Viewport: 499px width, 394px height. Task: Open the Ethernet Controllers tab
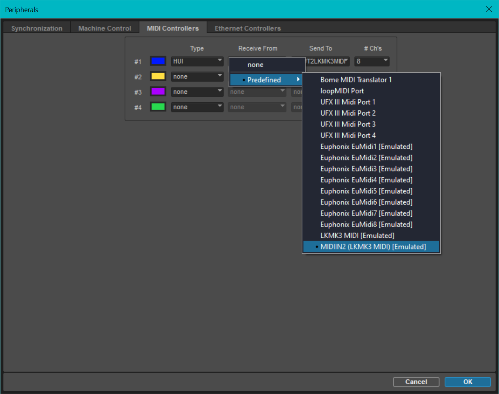click(x=248, y=28)
